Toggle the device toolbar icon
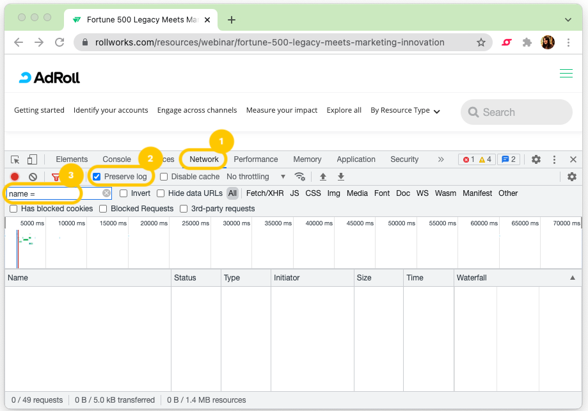Screen dimensions: 588x411 [32, 159]
